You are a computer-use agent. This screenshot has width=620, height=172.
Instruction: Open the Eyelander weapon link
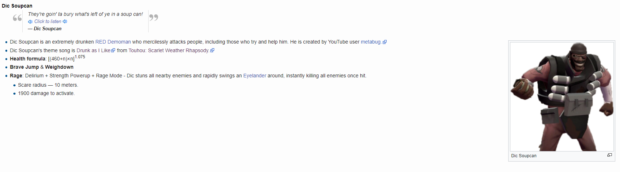(x=255, y=76)
